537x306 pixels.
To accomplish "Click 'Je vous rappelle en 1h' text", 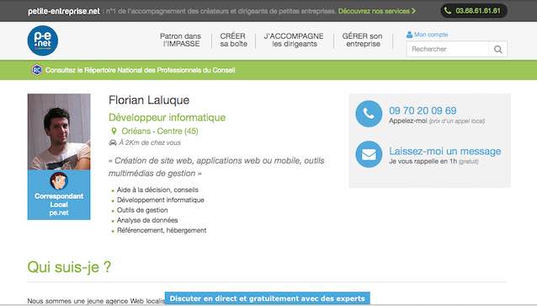I will 423,161.
